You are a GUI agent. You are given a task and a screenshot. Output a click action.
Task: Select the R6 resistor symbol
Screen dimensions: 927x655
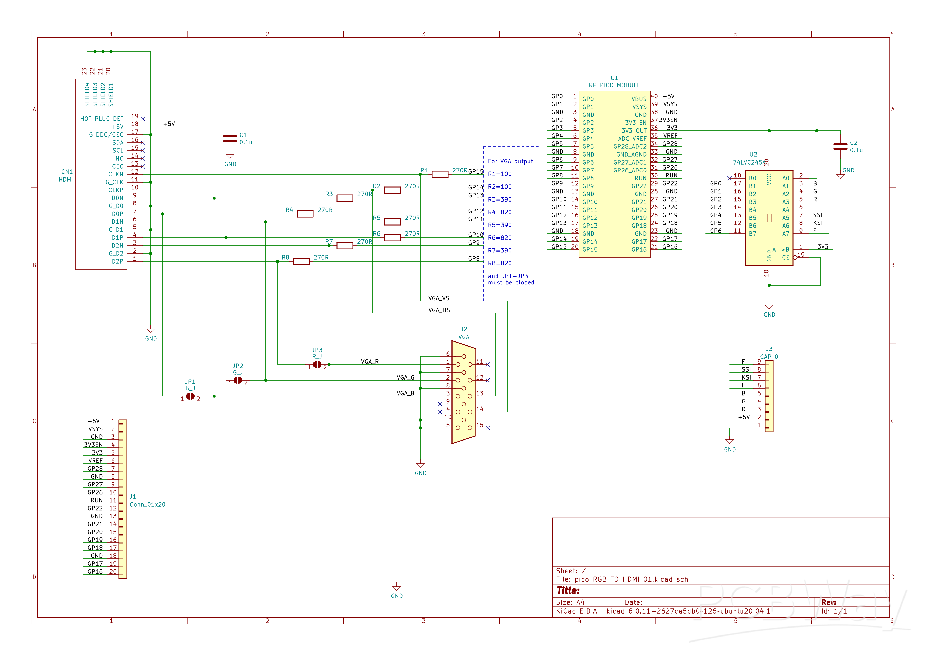click(392, 237)
